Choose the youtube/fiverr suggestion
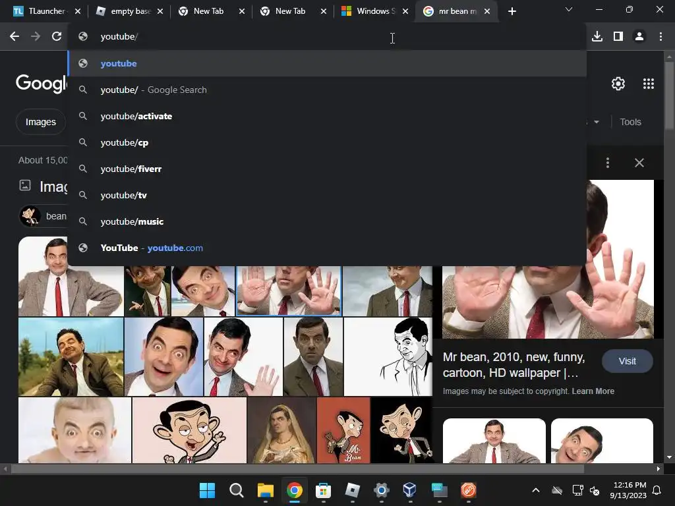The image size is (675, 506). 327,169
